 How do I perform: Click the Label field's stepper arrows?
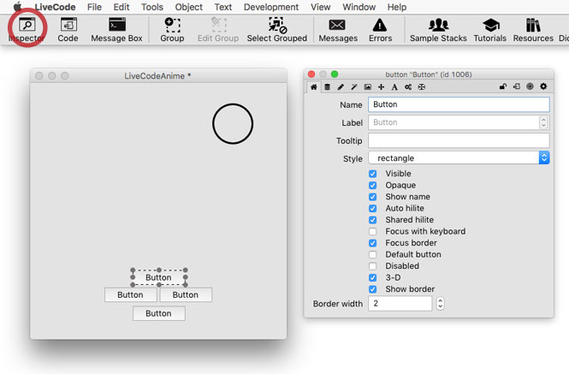click(543, 122)
